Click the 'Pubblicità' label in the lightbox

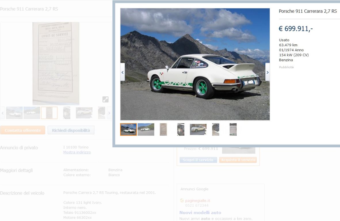[x=286, y=67]
